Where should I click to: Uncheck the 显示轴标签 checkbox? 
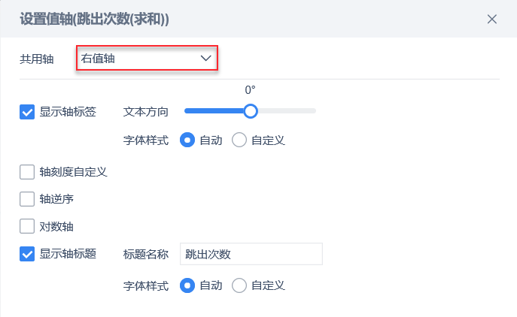click(x=27, y=112)
